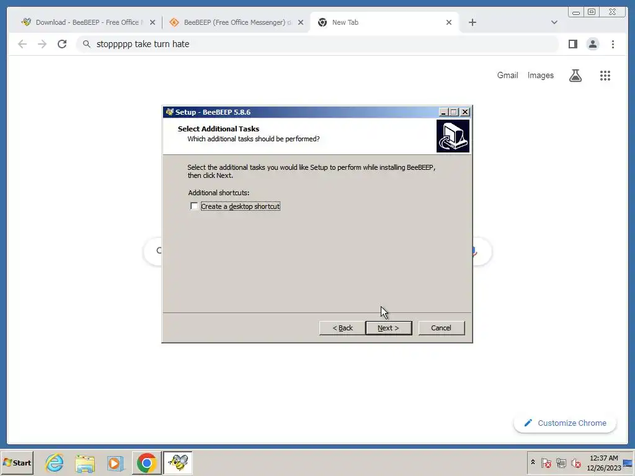Reload the current page

62,44
